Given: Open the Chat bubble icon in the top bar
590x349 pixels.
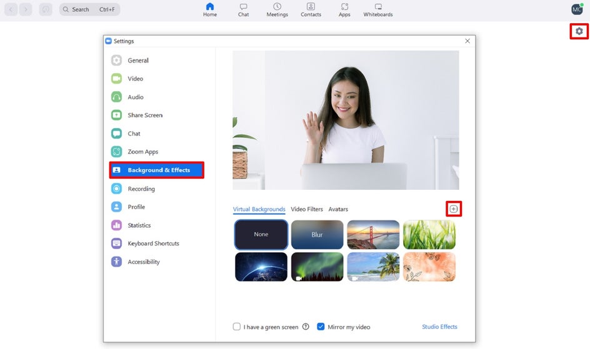Looking at the screenshot, I should click(x=244, y=6).
